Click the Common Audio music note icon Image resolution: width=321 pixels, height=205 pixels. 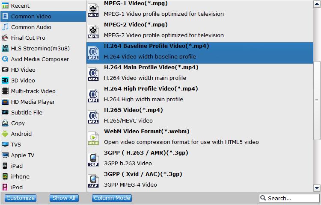[5, 27]
